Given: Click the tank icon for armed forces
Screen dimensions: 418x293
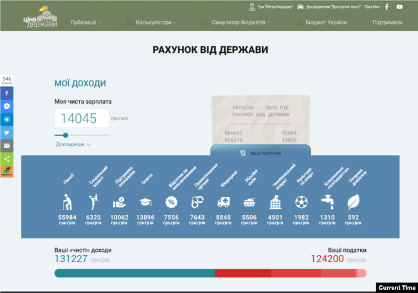Looking at the screenshot, I should [249, 202].
